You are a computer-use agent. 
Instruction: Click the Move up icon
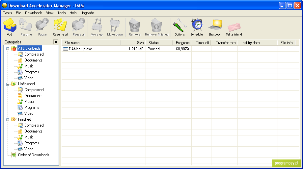96,25
